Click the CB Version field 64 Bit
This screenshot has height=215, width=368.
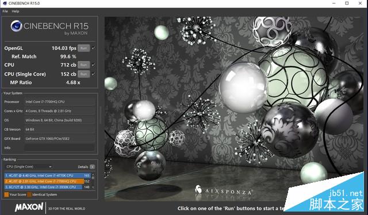pyautogui.click(x=60, y=130)
